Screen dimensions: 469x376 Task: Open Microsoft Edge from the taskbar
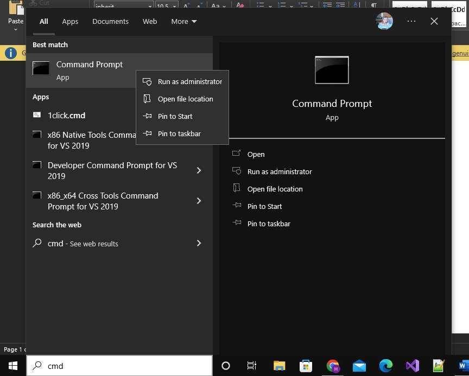pyautogui.click(x=385, y=366)
